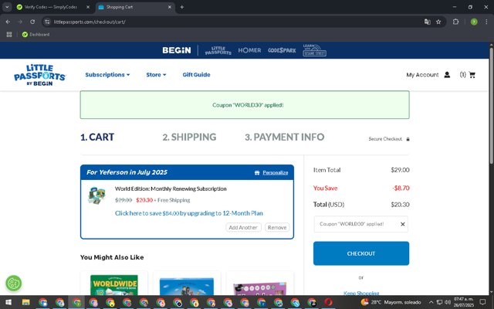Open a new browser tab with plus
494x309 pixels.
coord(182,7)
